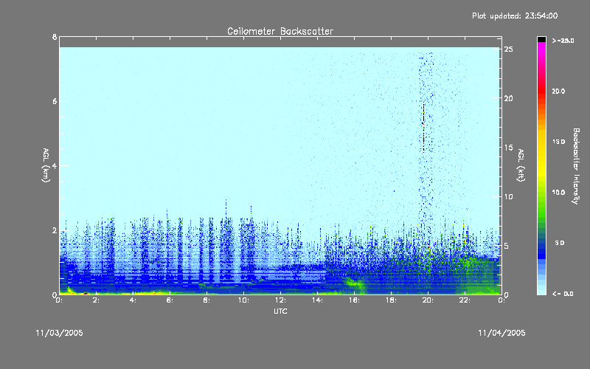
Task: Click the '18:' hour tick on UTC axis
Action: pos(391,300)
